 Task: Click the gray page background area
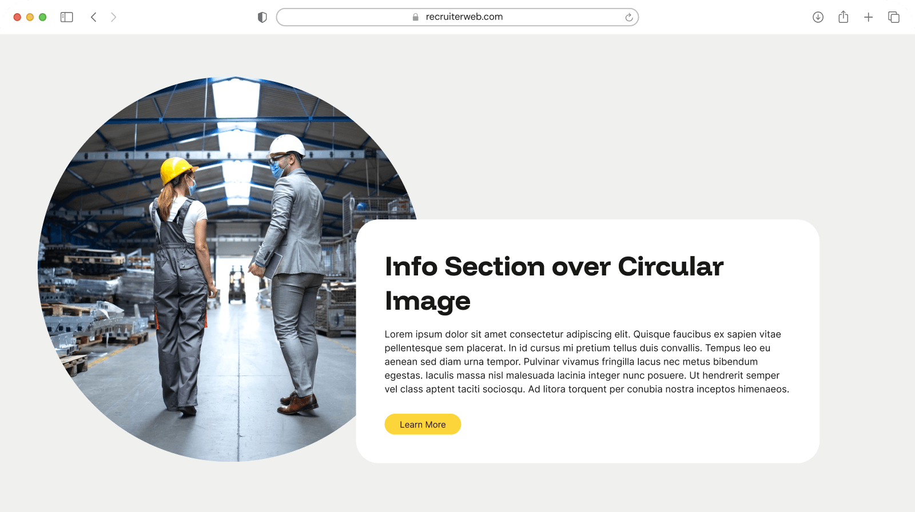click(629, 126)
